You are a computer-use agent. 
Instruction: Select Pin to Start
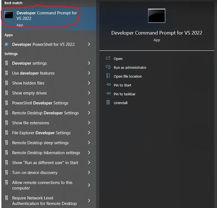point(123,85)
